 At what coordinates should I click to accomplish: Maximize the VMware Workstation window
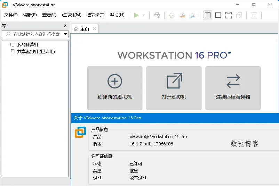254,5
